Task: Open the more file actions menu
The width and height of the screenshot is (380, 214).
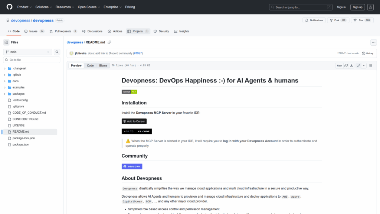Action: point(373,42)
